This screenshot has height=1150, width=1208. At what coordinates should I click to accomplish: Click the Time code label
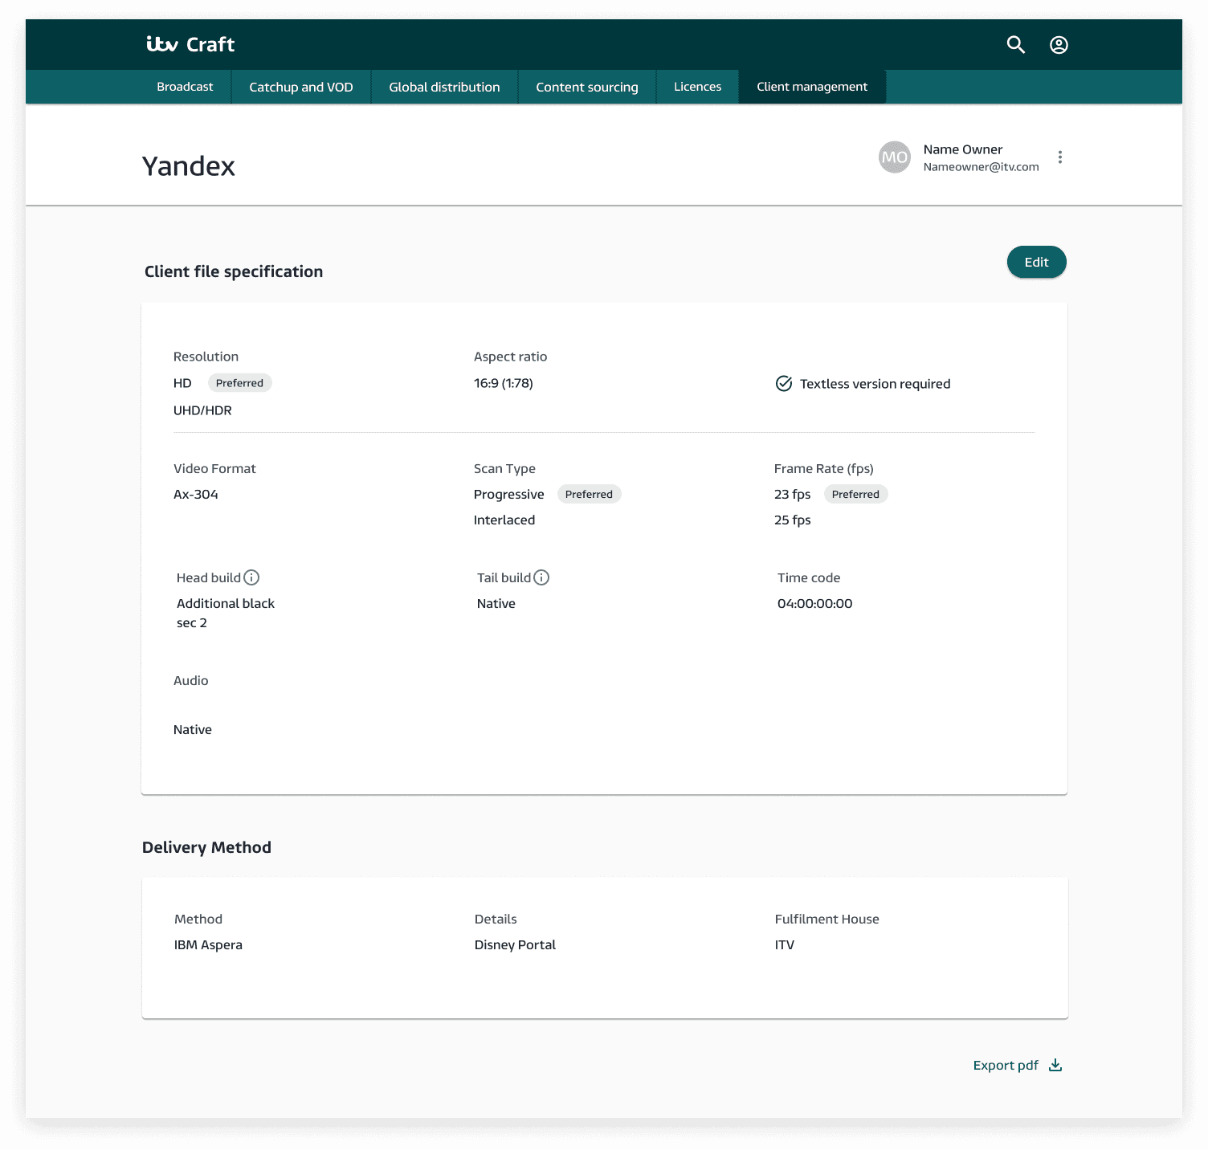pos(808,577)
